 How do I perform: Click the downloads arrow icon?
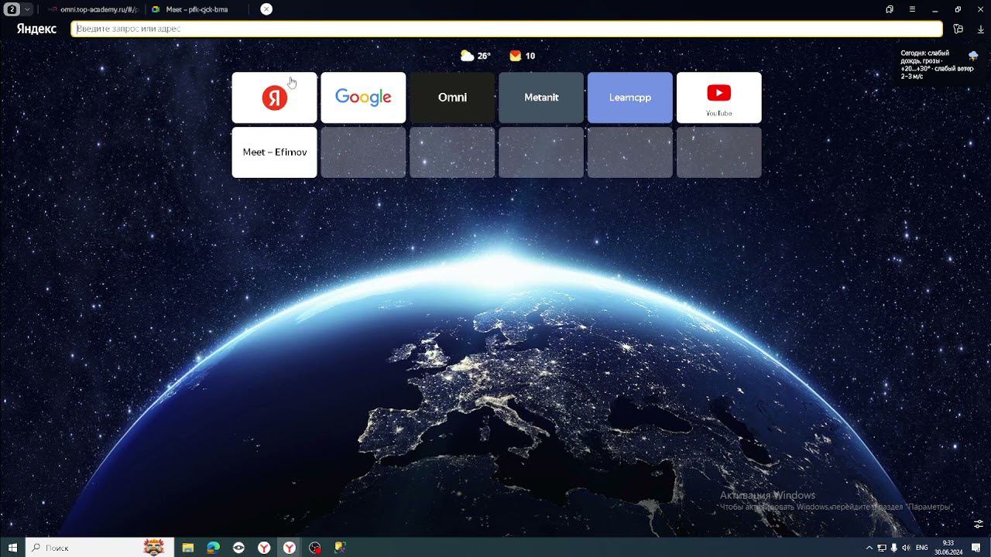(x=981, y=29)
